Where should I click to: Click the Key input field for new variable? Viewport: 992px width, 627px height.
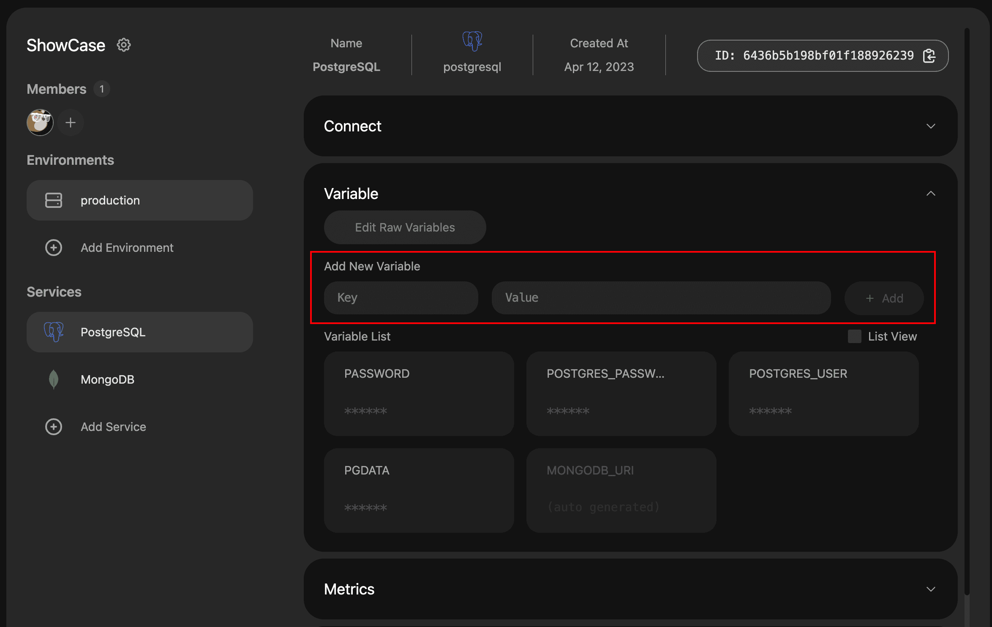[401, 296]
